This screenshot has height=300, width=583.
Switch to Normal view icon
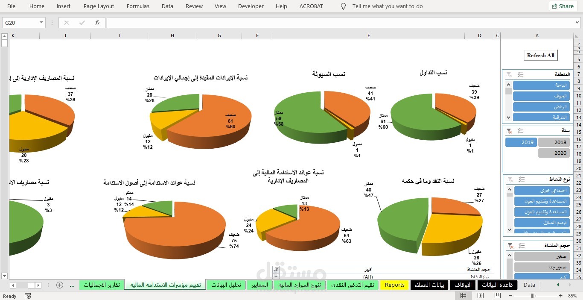tap(463, 296)
